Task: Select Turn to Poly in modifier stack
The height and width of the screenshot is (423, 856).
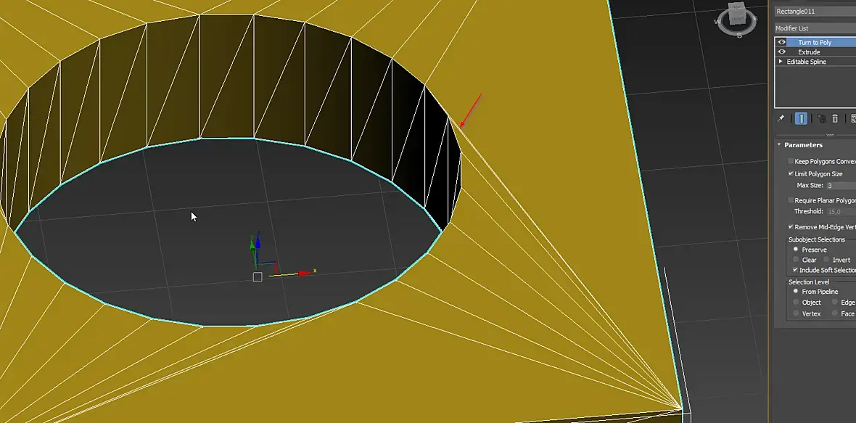Action: 815,42
